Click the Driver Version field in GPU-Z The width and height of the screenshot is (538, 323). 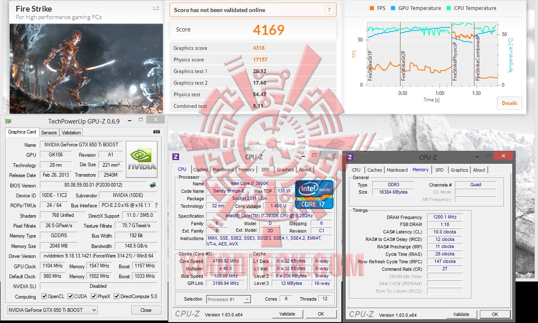[x=98, y=256]
